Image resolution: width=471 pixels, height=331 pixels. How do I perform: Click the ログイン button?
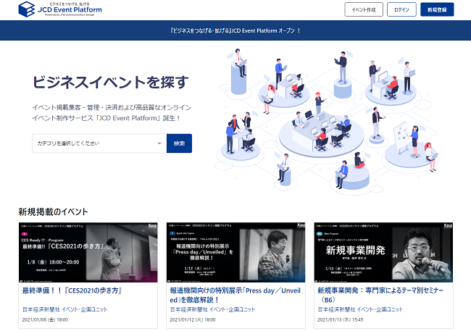[401, 9]
